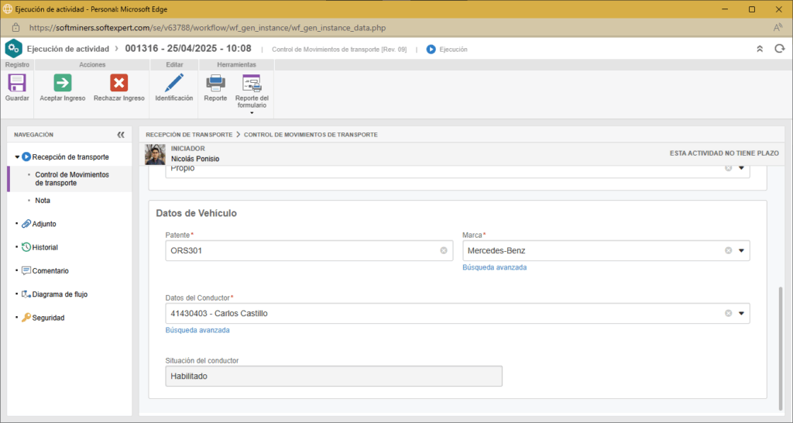Collapse the Recepción de transporte tree node
The image size is (793, 423).
click(x=17, y=156)
